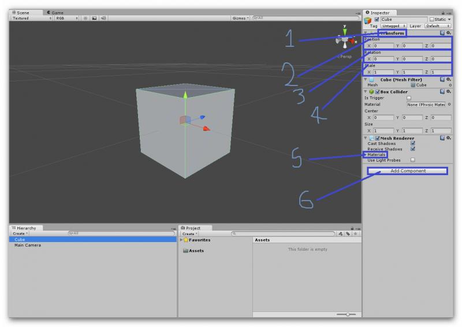Toggle scene audio speaker icon
The height and width of the screenshot is (327, 462).
[x=103, y=18]
